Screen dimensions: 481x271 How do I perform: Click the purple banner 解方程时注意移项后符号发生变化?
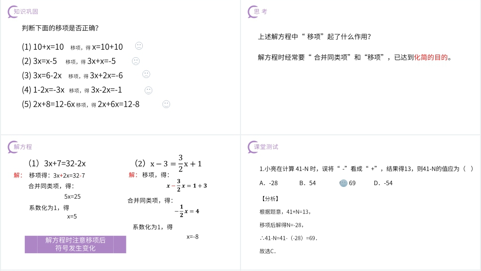pos(75,244)
